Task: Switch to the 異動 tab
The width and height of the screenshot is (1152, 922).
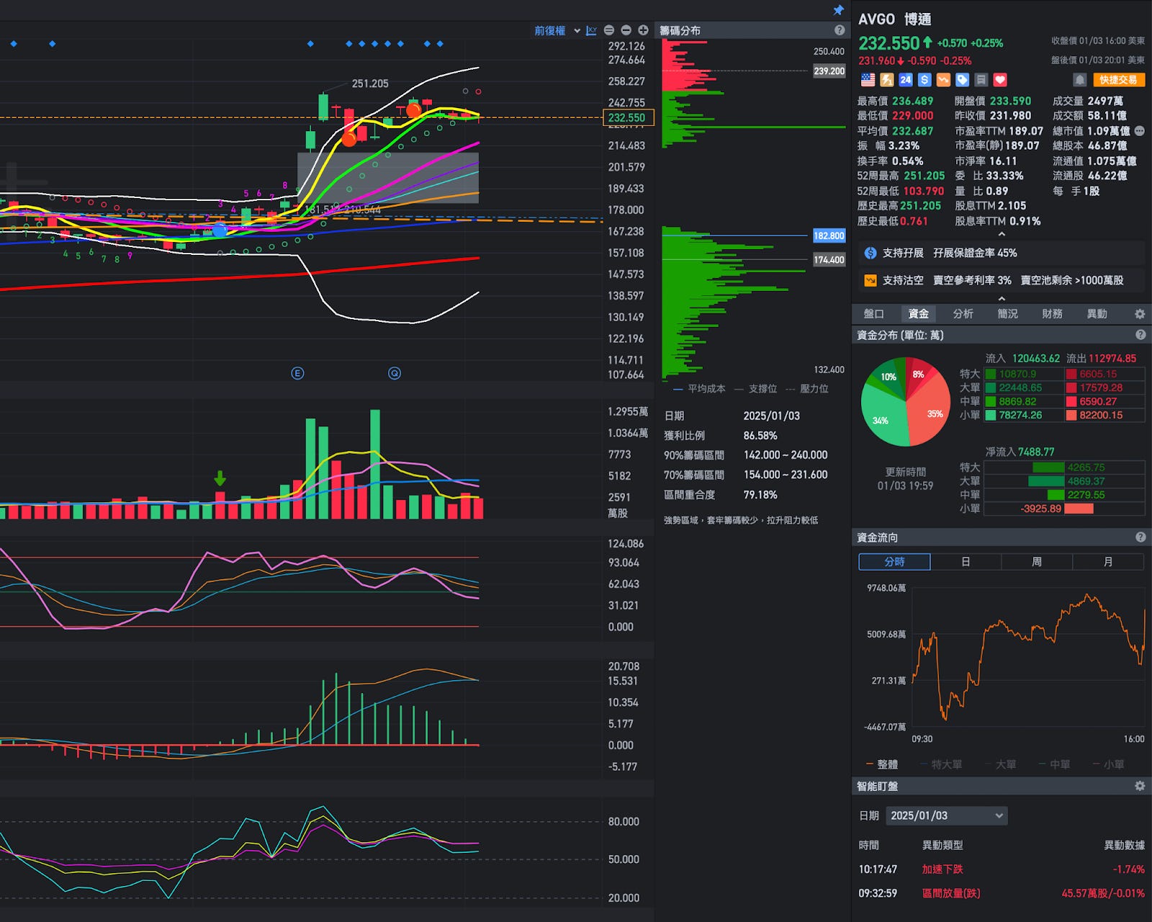Action: click(x=1097, y=314)
